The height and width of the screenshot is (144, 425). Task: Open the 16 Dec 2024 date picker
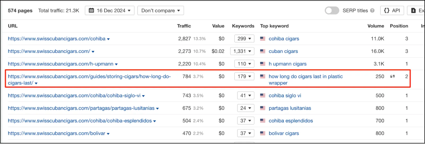tap(110, 11)
